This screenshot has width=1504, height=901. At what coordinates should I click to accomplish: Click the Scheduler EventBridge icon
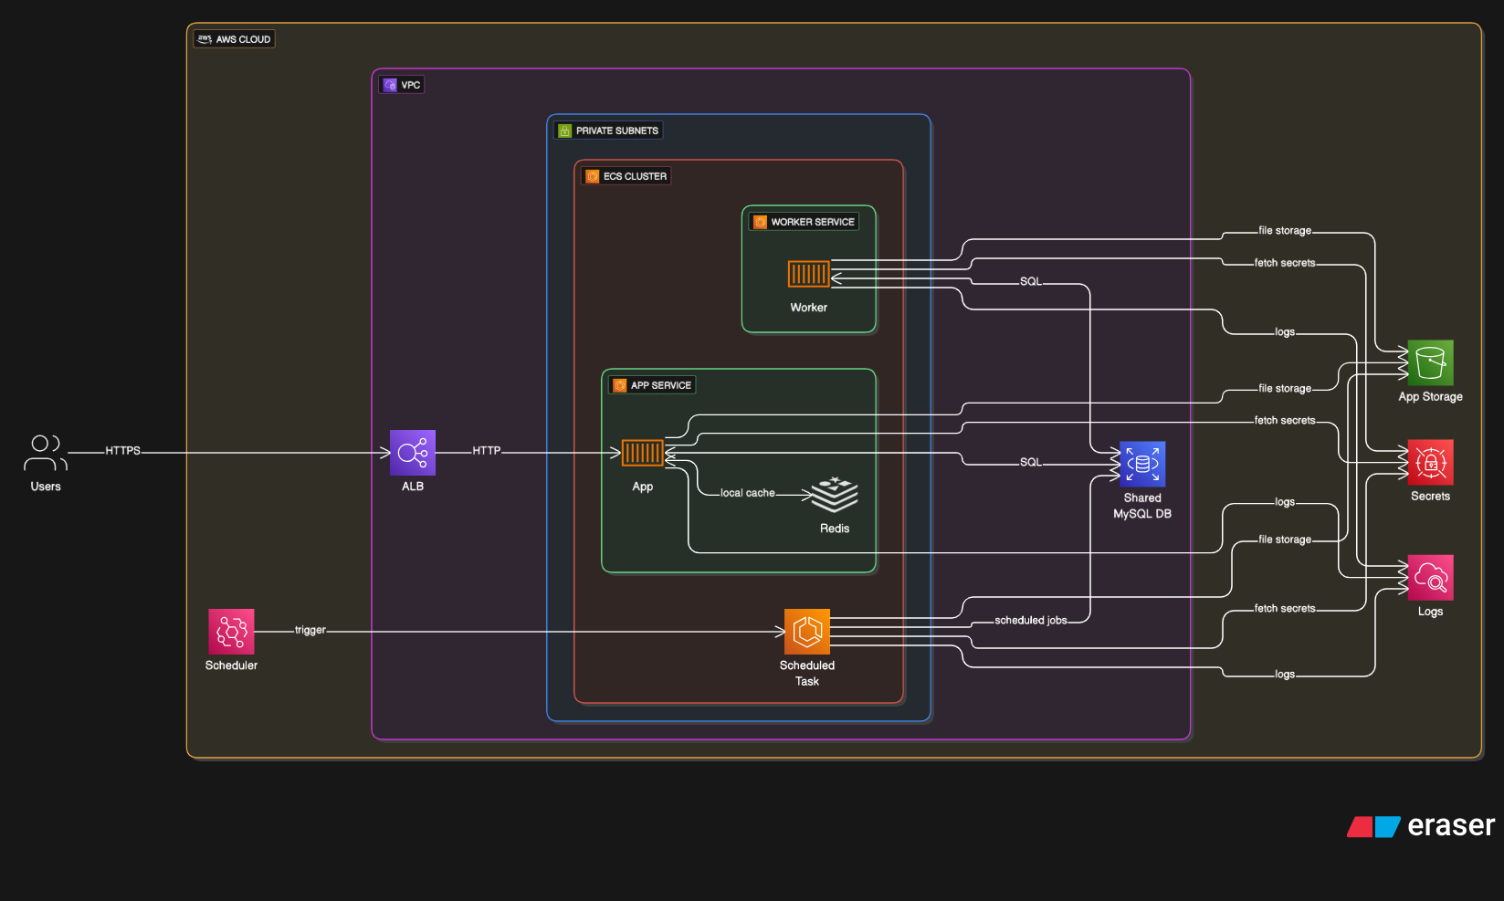tap(231, 632)
